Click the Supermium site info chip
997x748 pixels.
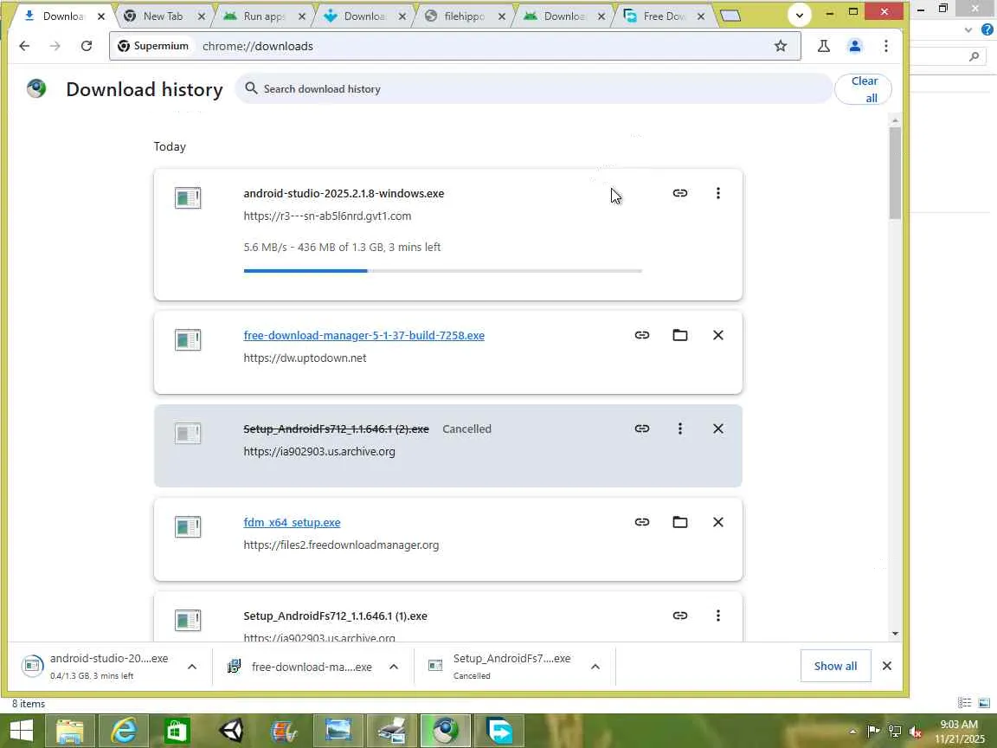[153, 46]
